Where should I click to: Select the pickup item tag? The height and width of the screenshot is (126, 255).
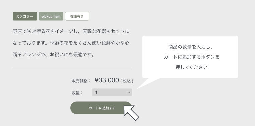(x=51, y=16)
